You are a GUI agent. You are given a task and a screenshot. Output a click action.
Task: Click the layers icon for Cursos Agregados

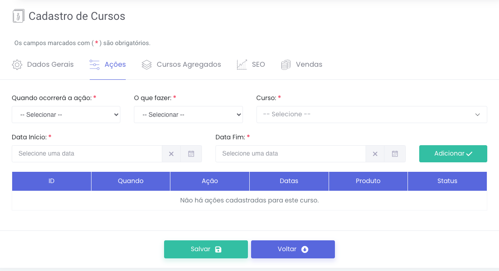pyautogui.click(x=146, y=64)
